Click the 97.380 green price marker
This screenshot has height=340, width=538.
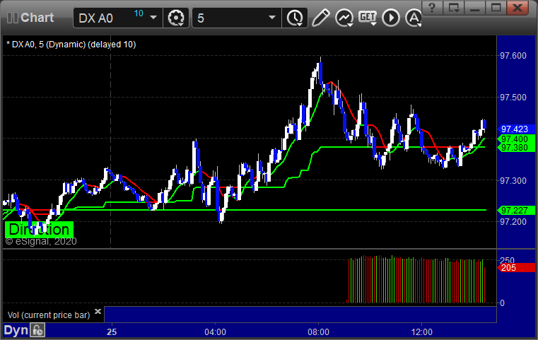pyautogui.click(x=515, y=148)
